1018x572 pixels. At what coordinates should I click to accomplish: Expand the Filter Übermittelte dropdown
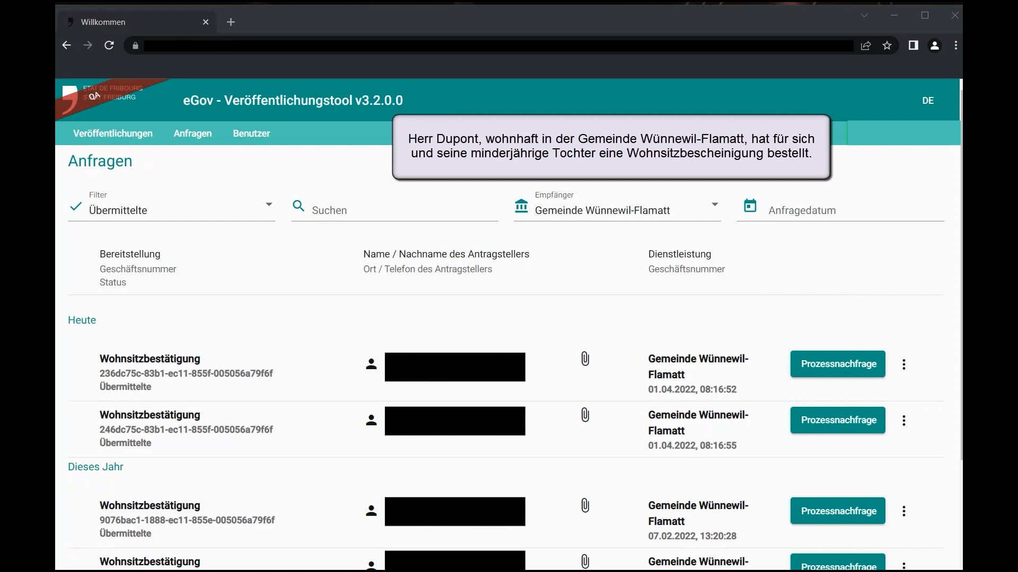click(269, 204)
